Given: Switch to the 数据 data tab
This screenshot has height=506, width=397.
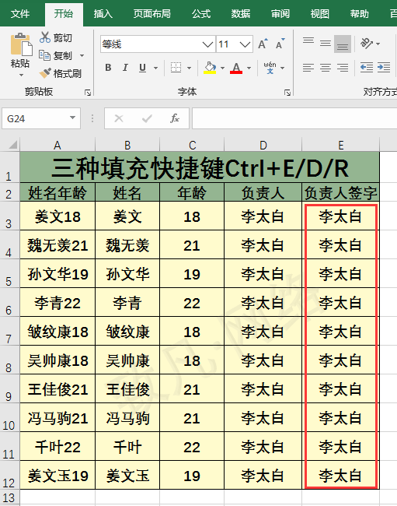Looking at the screenshot, I should pos(241,13).
